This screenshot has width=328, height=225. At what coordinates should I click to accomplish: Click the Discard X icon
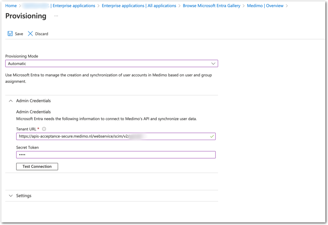pyautogui.click(x=30, y=34)
